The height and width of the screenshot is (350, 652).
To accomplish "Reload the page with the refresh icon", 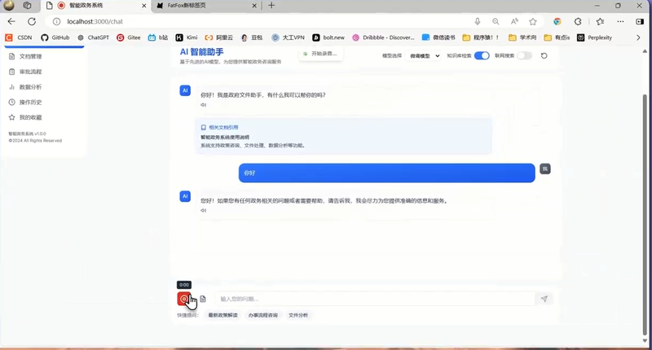I will click(x=32, y=22).
